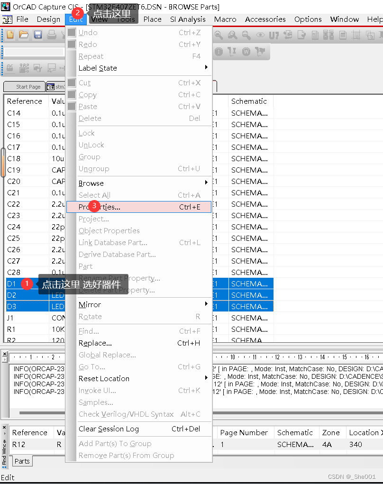
Task: Click the 340 location value
Action: pyautogui.click(x=356, y=444)
